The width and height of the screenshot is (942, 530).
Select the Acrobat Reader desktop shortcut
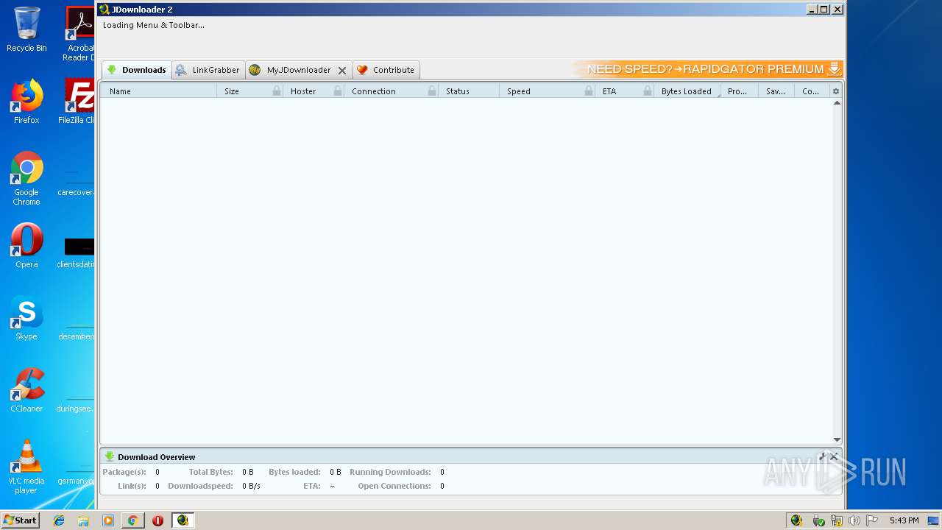(x=79, y=34)
